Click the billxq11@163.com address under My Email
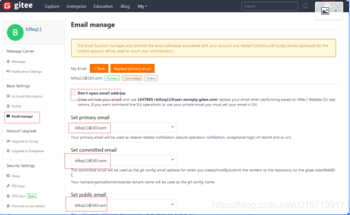 coord(86,78)
